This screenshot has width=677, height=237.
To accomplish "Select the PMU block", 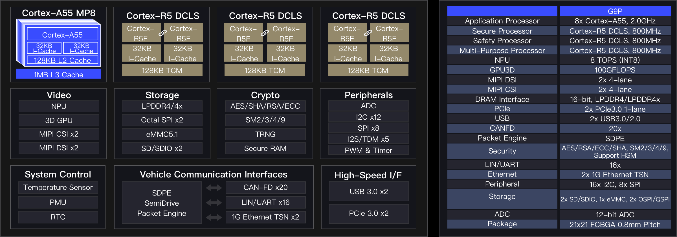I will (58, 202).
